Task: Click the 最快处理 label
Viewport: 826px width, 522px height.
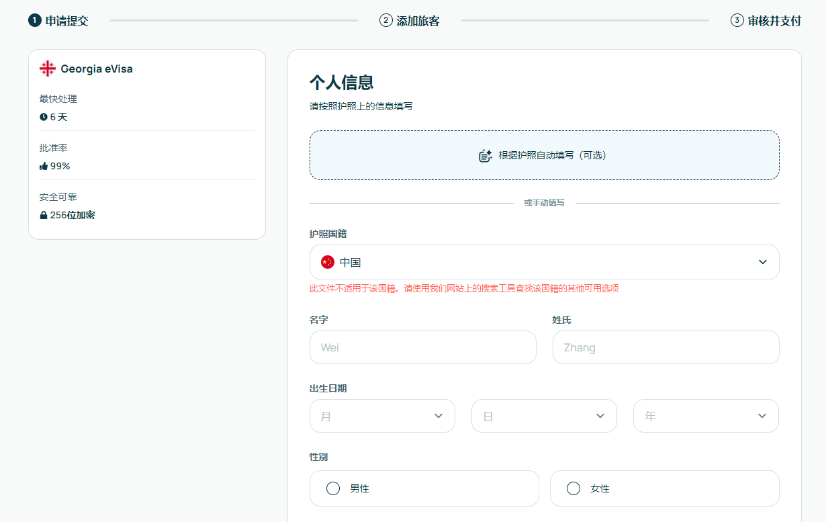Action: 58,99
